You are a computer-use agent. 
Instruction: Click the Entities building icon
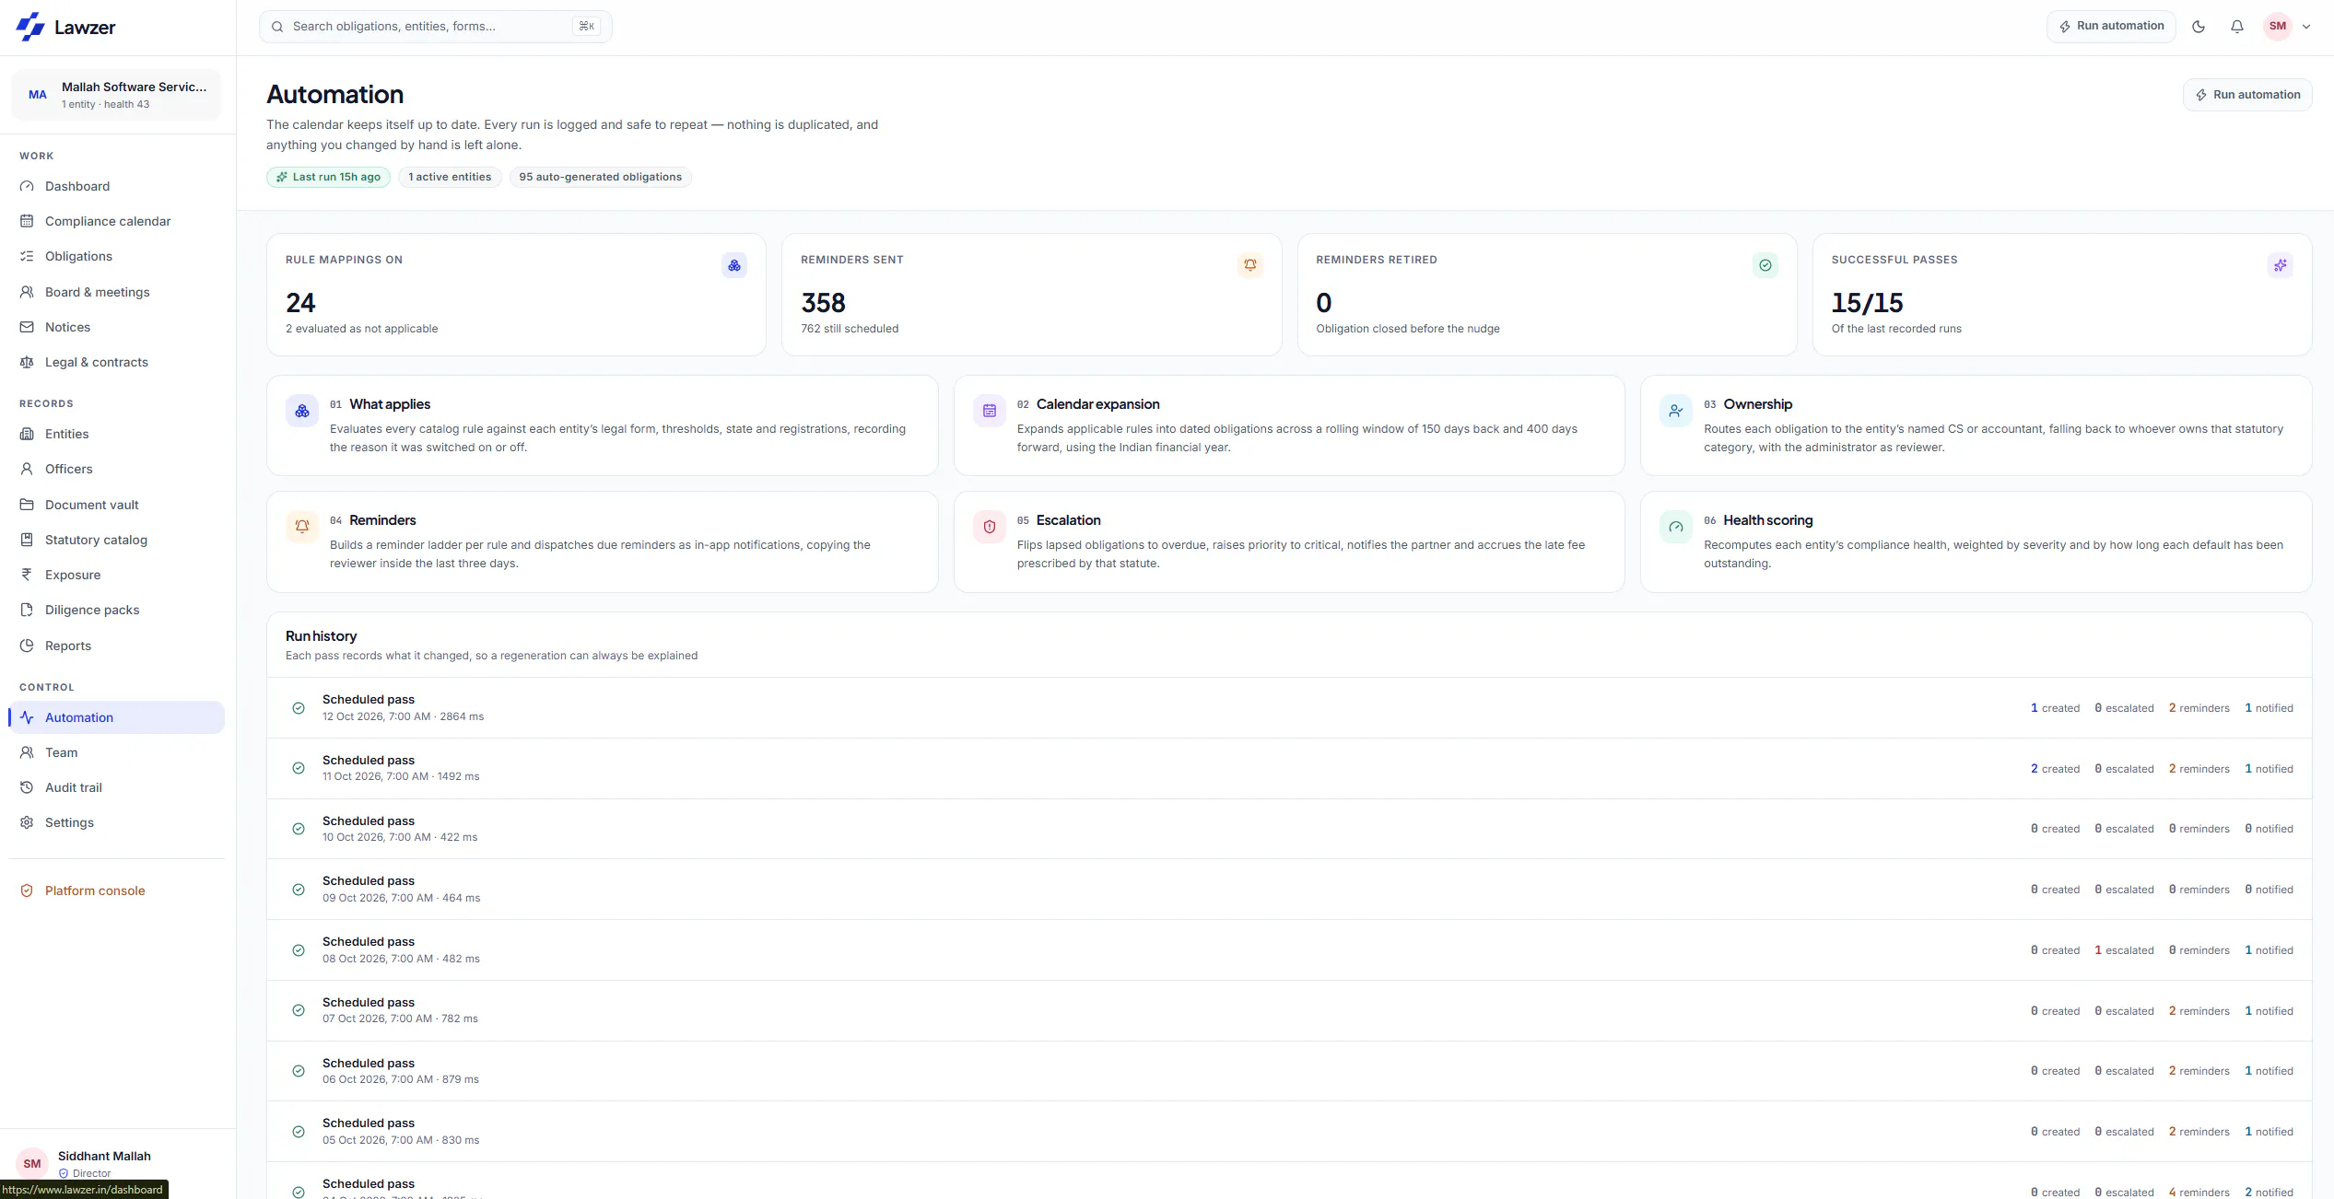[27, 434]
